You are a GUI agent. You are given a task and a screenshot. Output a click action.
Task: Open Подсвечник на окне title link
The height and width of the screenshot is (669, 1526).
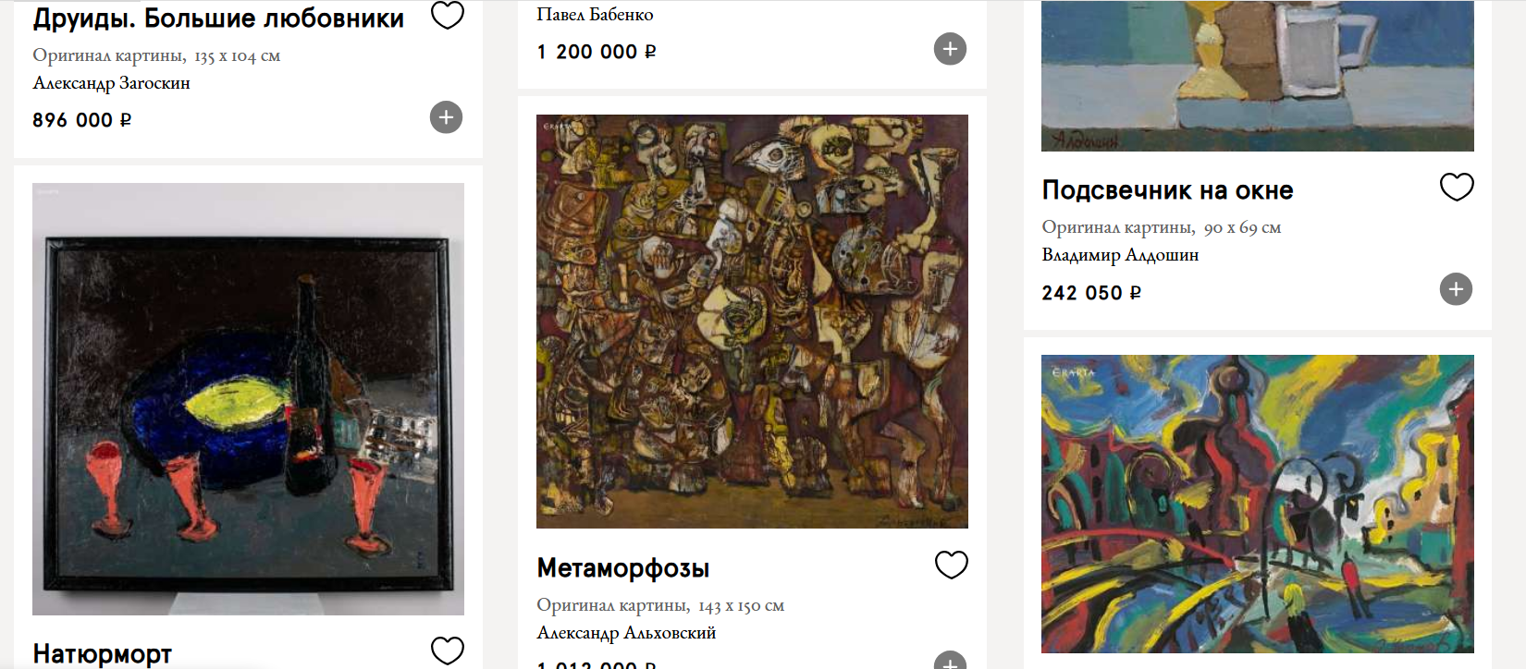(1167, 190)
